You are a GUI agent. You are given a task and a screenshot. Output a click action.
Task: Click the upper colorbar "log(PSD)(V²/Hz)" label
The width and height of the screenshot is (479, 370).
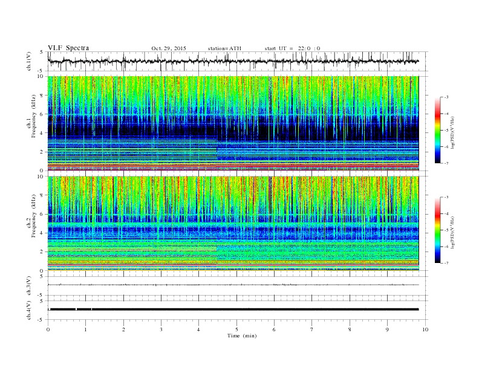pyautogui.click(x=452, y=132)
